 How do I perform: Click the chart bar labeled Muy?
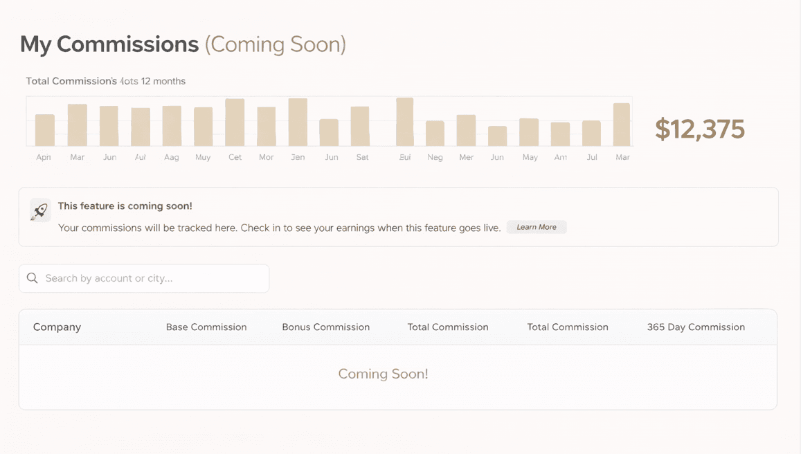tap(203, 127)
